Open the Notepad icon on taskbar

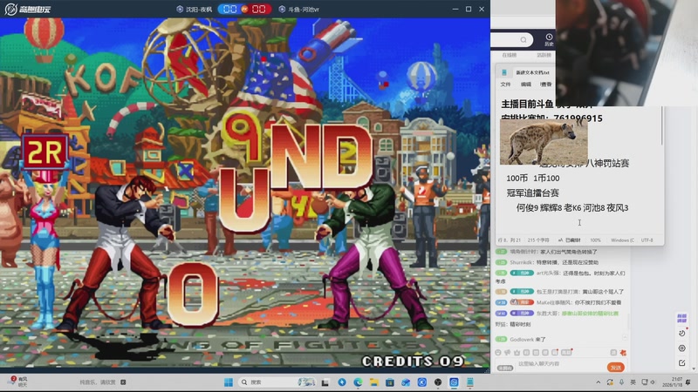click(x=470, y=382)
